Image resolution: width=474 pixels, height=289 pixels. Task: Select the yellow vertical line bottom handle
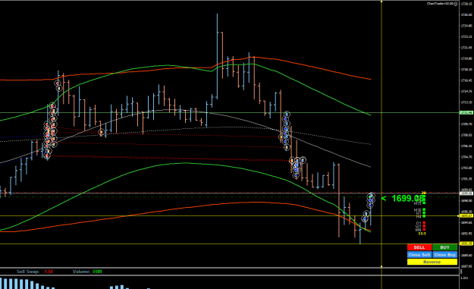381,266
